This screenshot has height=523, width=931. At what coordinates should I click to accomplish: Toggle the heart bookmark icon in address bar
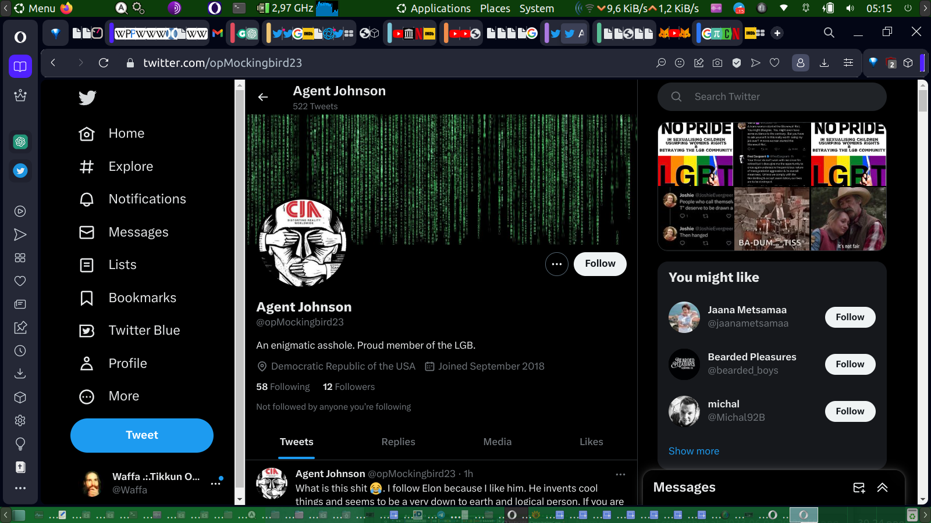click(774, 63)
